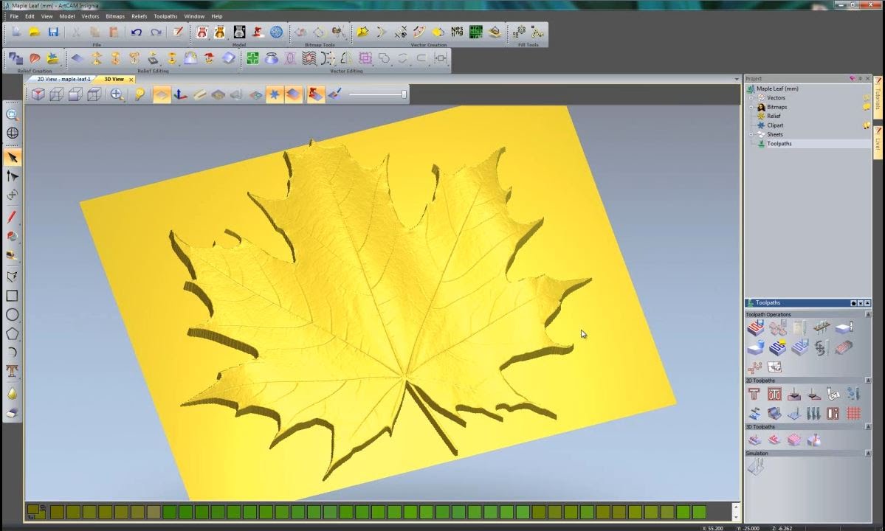Open the Vectors menu

90,16
